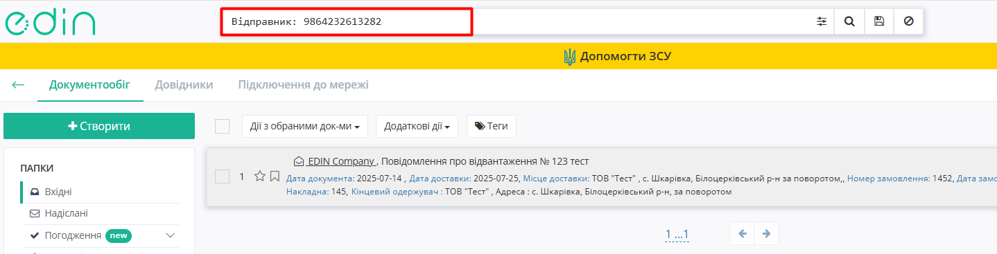The image size is (997, 254).
Task: Go to next page arrow
Action: (x=766, y=234)
